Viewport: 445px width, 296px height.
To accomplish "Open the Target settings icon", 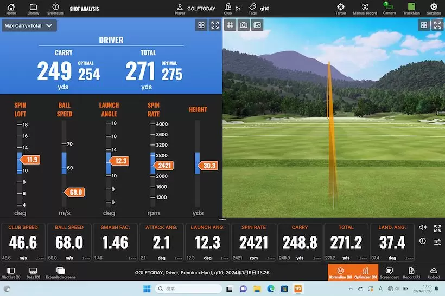I will [x=340, y=8].
